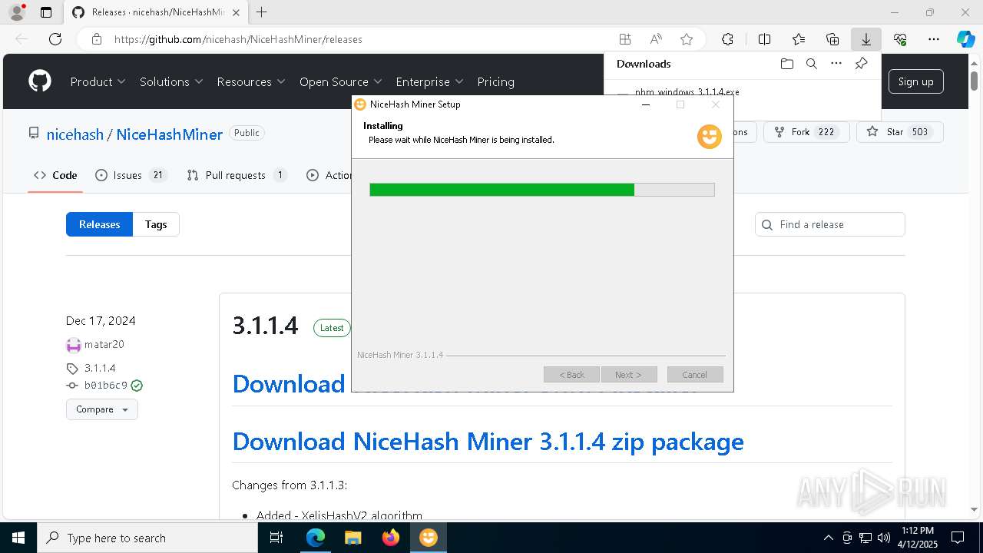Open nicehash owner link

coord(74,134)
